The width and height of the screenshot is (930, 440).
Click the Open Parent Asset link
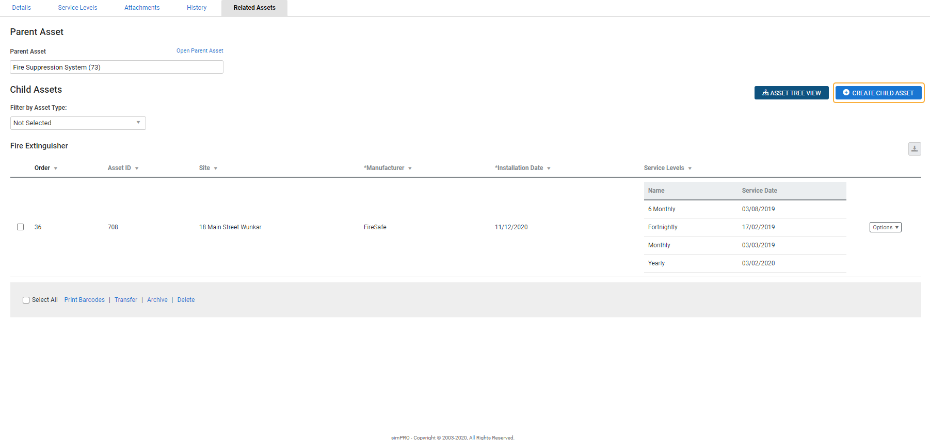(x=200, y=50)
